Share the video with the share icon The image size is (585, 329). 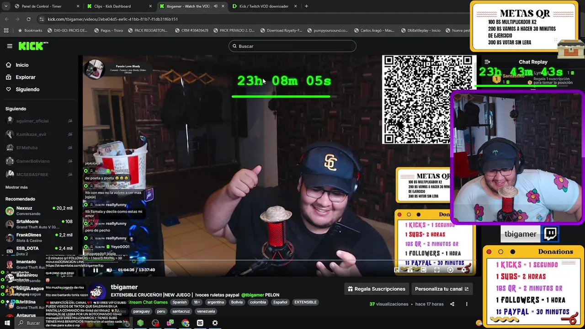[452, 304]
